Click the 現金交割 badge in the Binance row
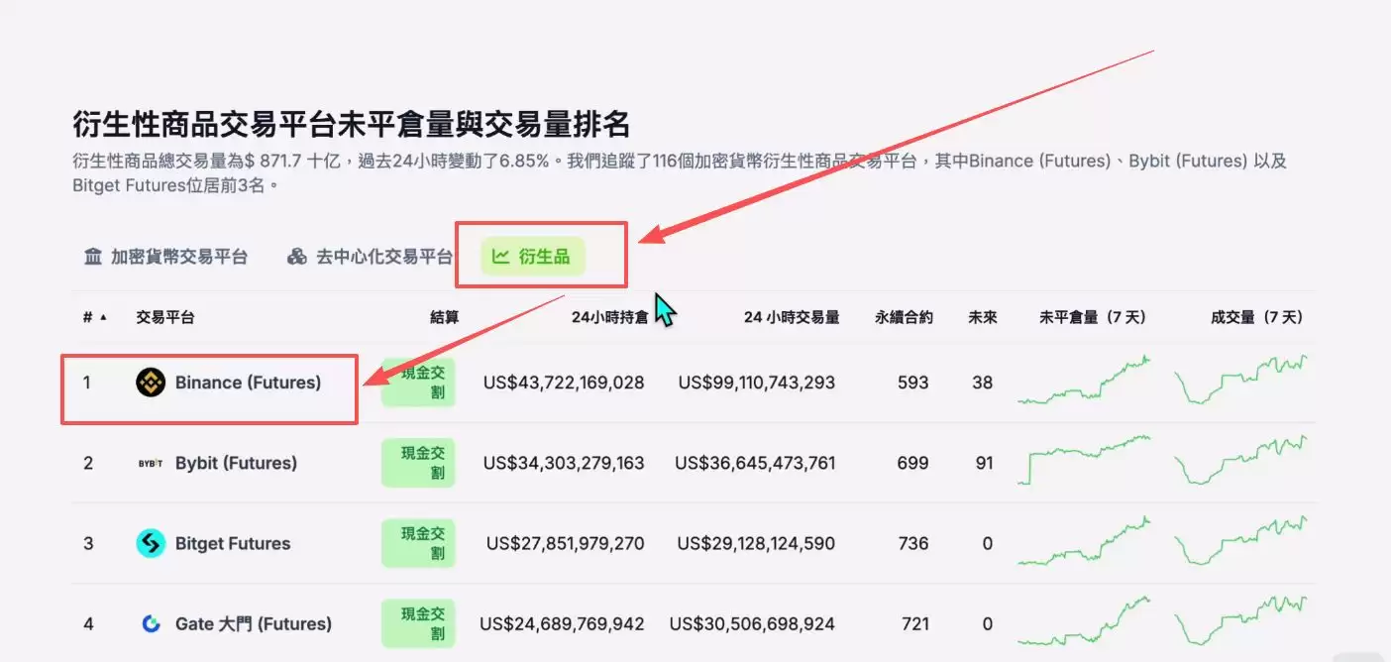The image size is (1391, 662). pyautogui.click(x=418, y=382)
